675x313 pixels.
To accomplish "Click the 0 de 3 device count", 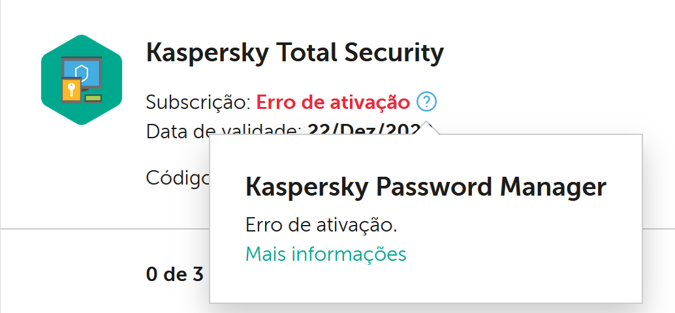I will [175, 275].
